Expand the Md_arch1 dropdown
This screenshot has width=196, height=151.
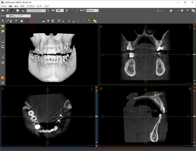pos(93,11)
